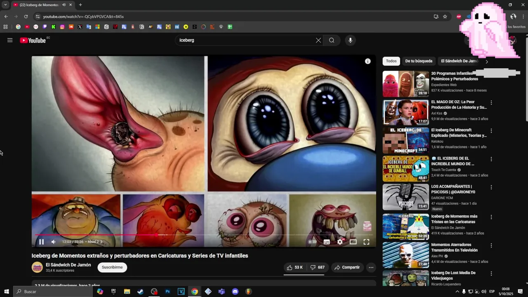The height and width of the screenshot is (297, 528).
Task: Open options menu for EL MAGO DE OZ
Action: pos(491,102)
